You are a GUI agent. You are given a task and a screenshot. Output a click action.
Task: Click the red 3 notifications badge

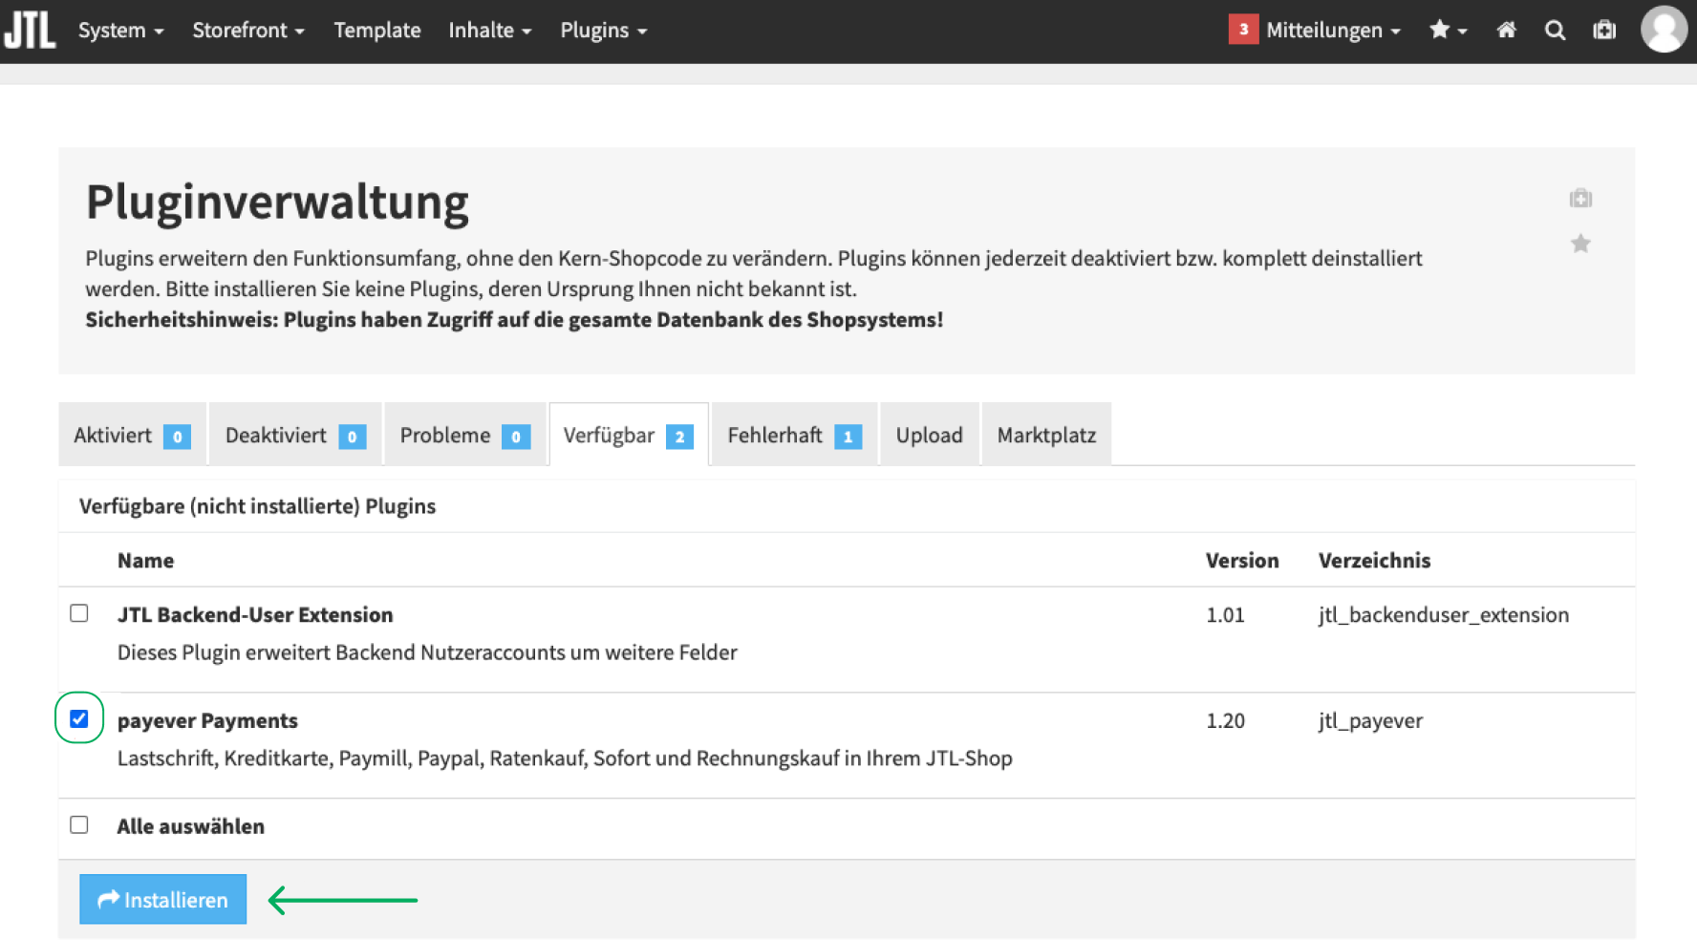pos(1243,30)
